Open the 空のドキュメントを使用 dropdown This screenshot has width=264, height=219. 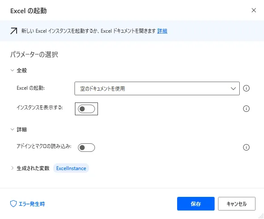click(157, 88)
